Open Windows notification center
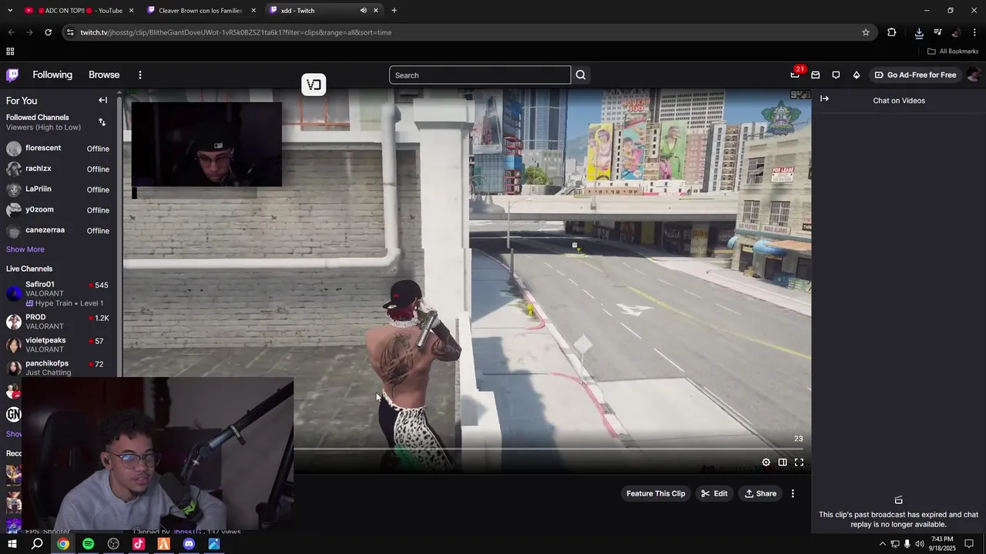This screenshot has height=554, width=986. click(x=969, y=544)
